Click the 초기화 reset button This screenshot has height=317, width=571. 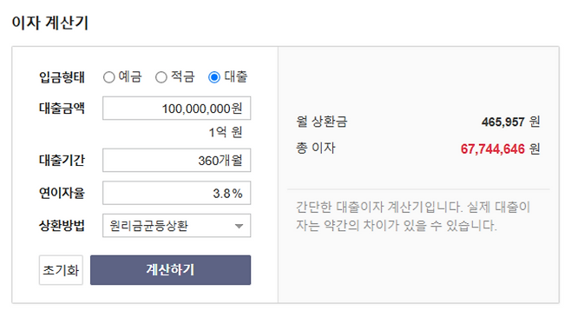[x=61, y=270]
